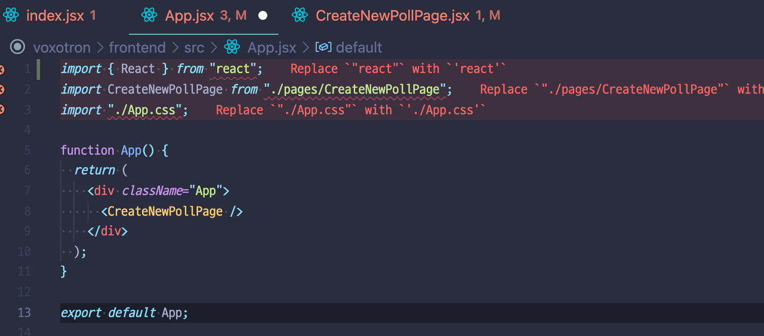Screen dimensions: 764x336
Task: Expand chevron after App.jsx breadcrumb
Action: (306, 48)
